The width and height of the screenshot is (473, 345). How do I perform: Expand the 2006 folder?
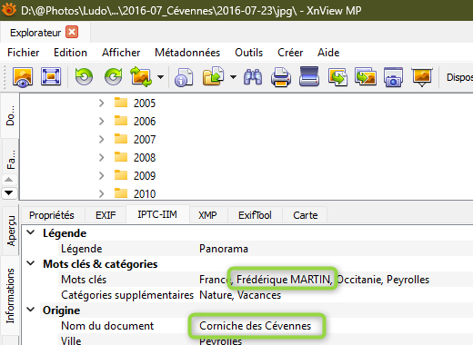(102, 122)
